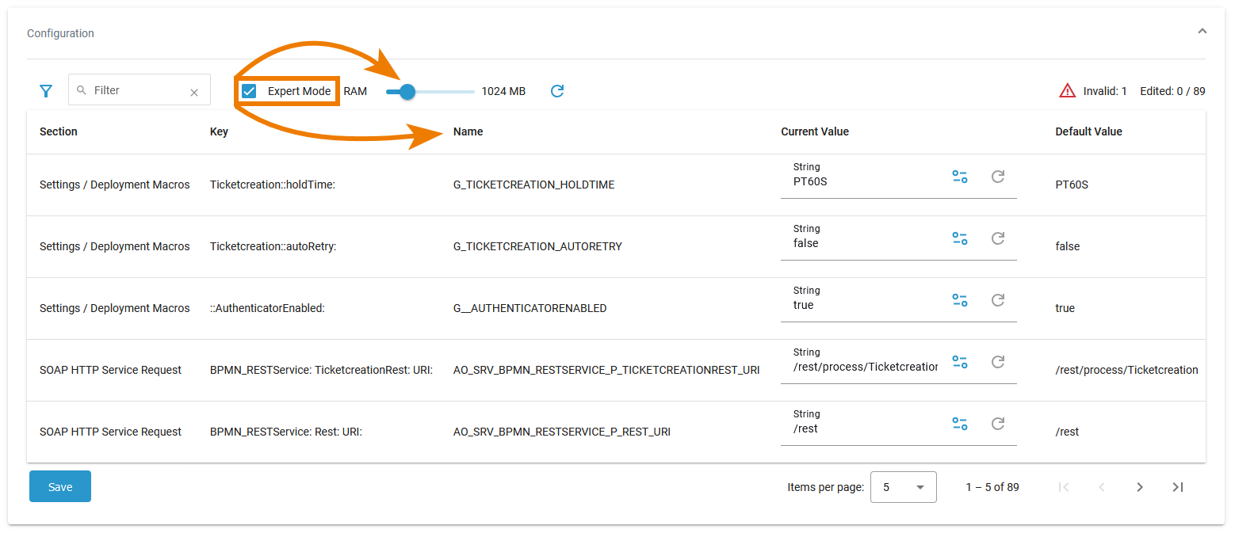Click the Name column header
1235x533 pixels.
(x=468, y=131)
